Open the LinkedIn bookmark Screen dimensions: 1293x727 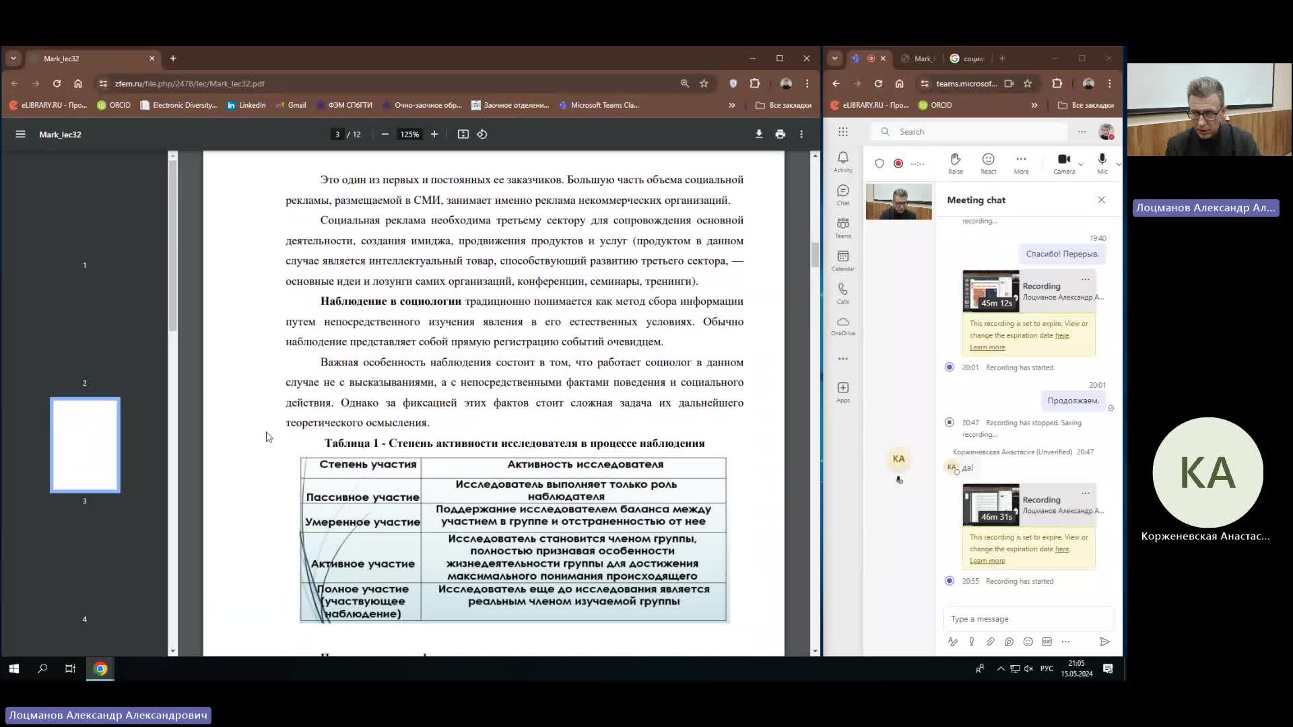point(246,105)
